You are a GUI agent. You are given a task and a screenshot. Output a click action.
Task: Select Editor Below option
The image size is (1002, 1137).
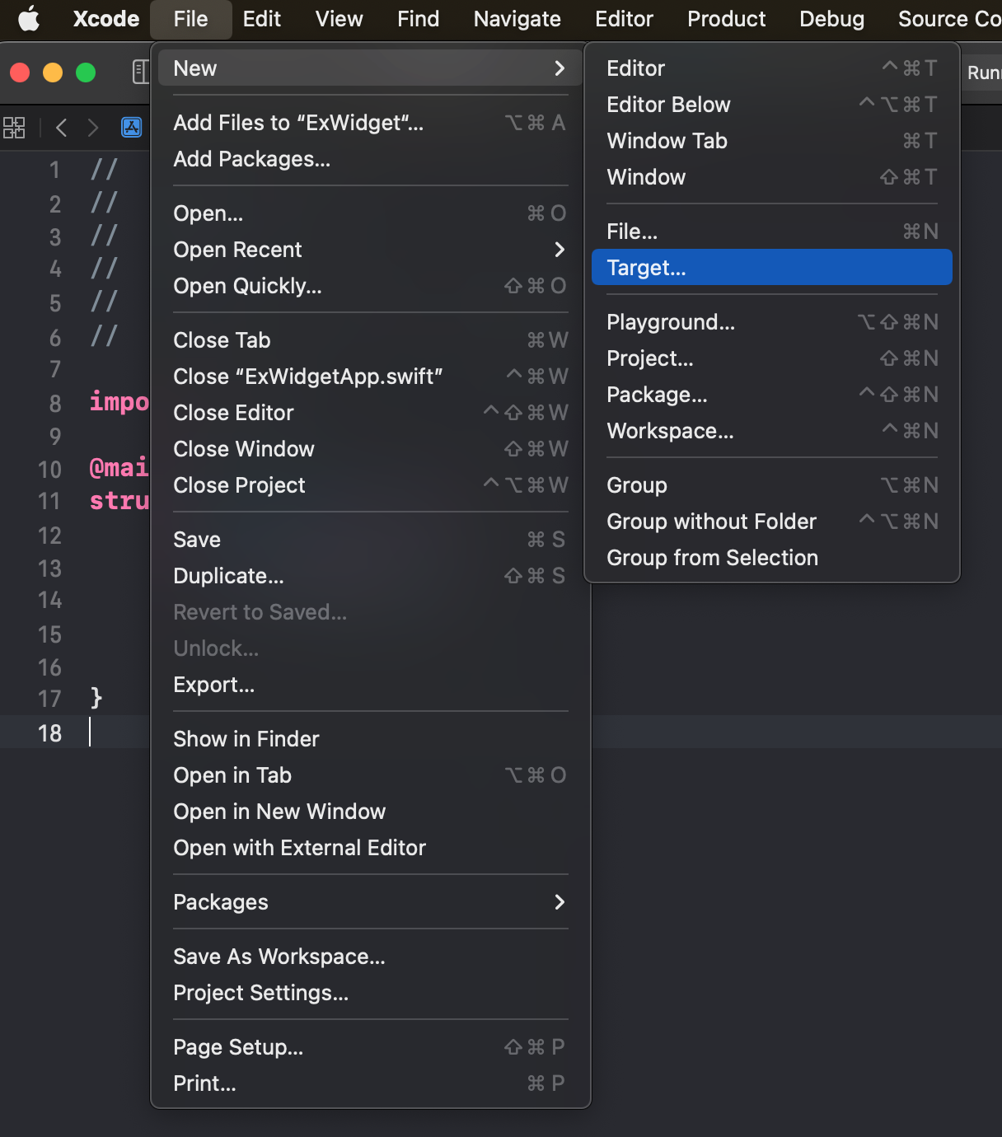[x=772, y=104]
